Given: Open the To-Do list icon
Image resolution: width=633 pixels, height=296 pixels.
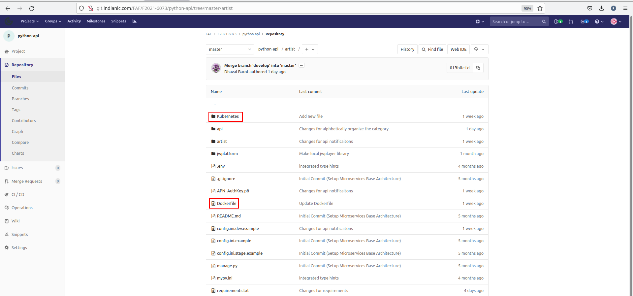Looking at the screenshot, I should click(584, 21).
